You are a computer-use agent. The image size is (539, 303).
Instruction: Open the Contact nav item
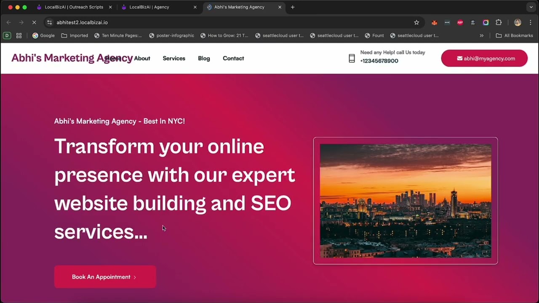233,58
